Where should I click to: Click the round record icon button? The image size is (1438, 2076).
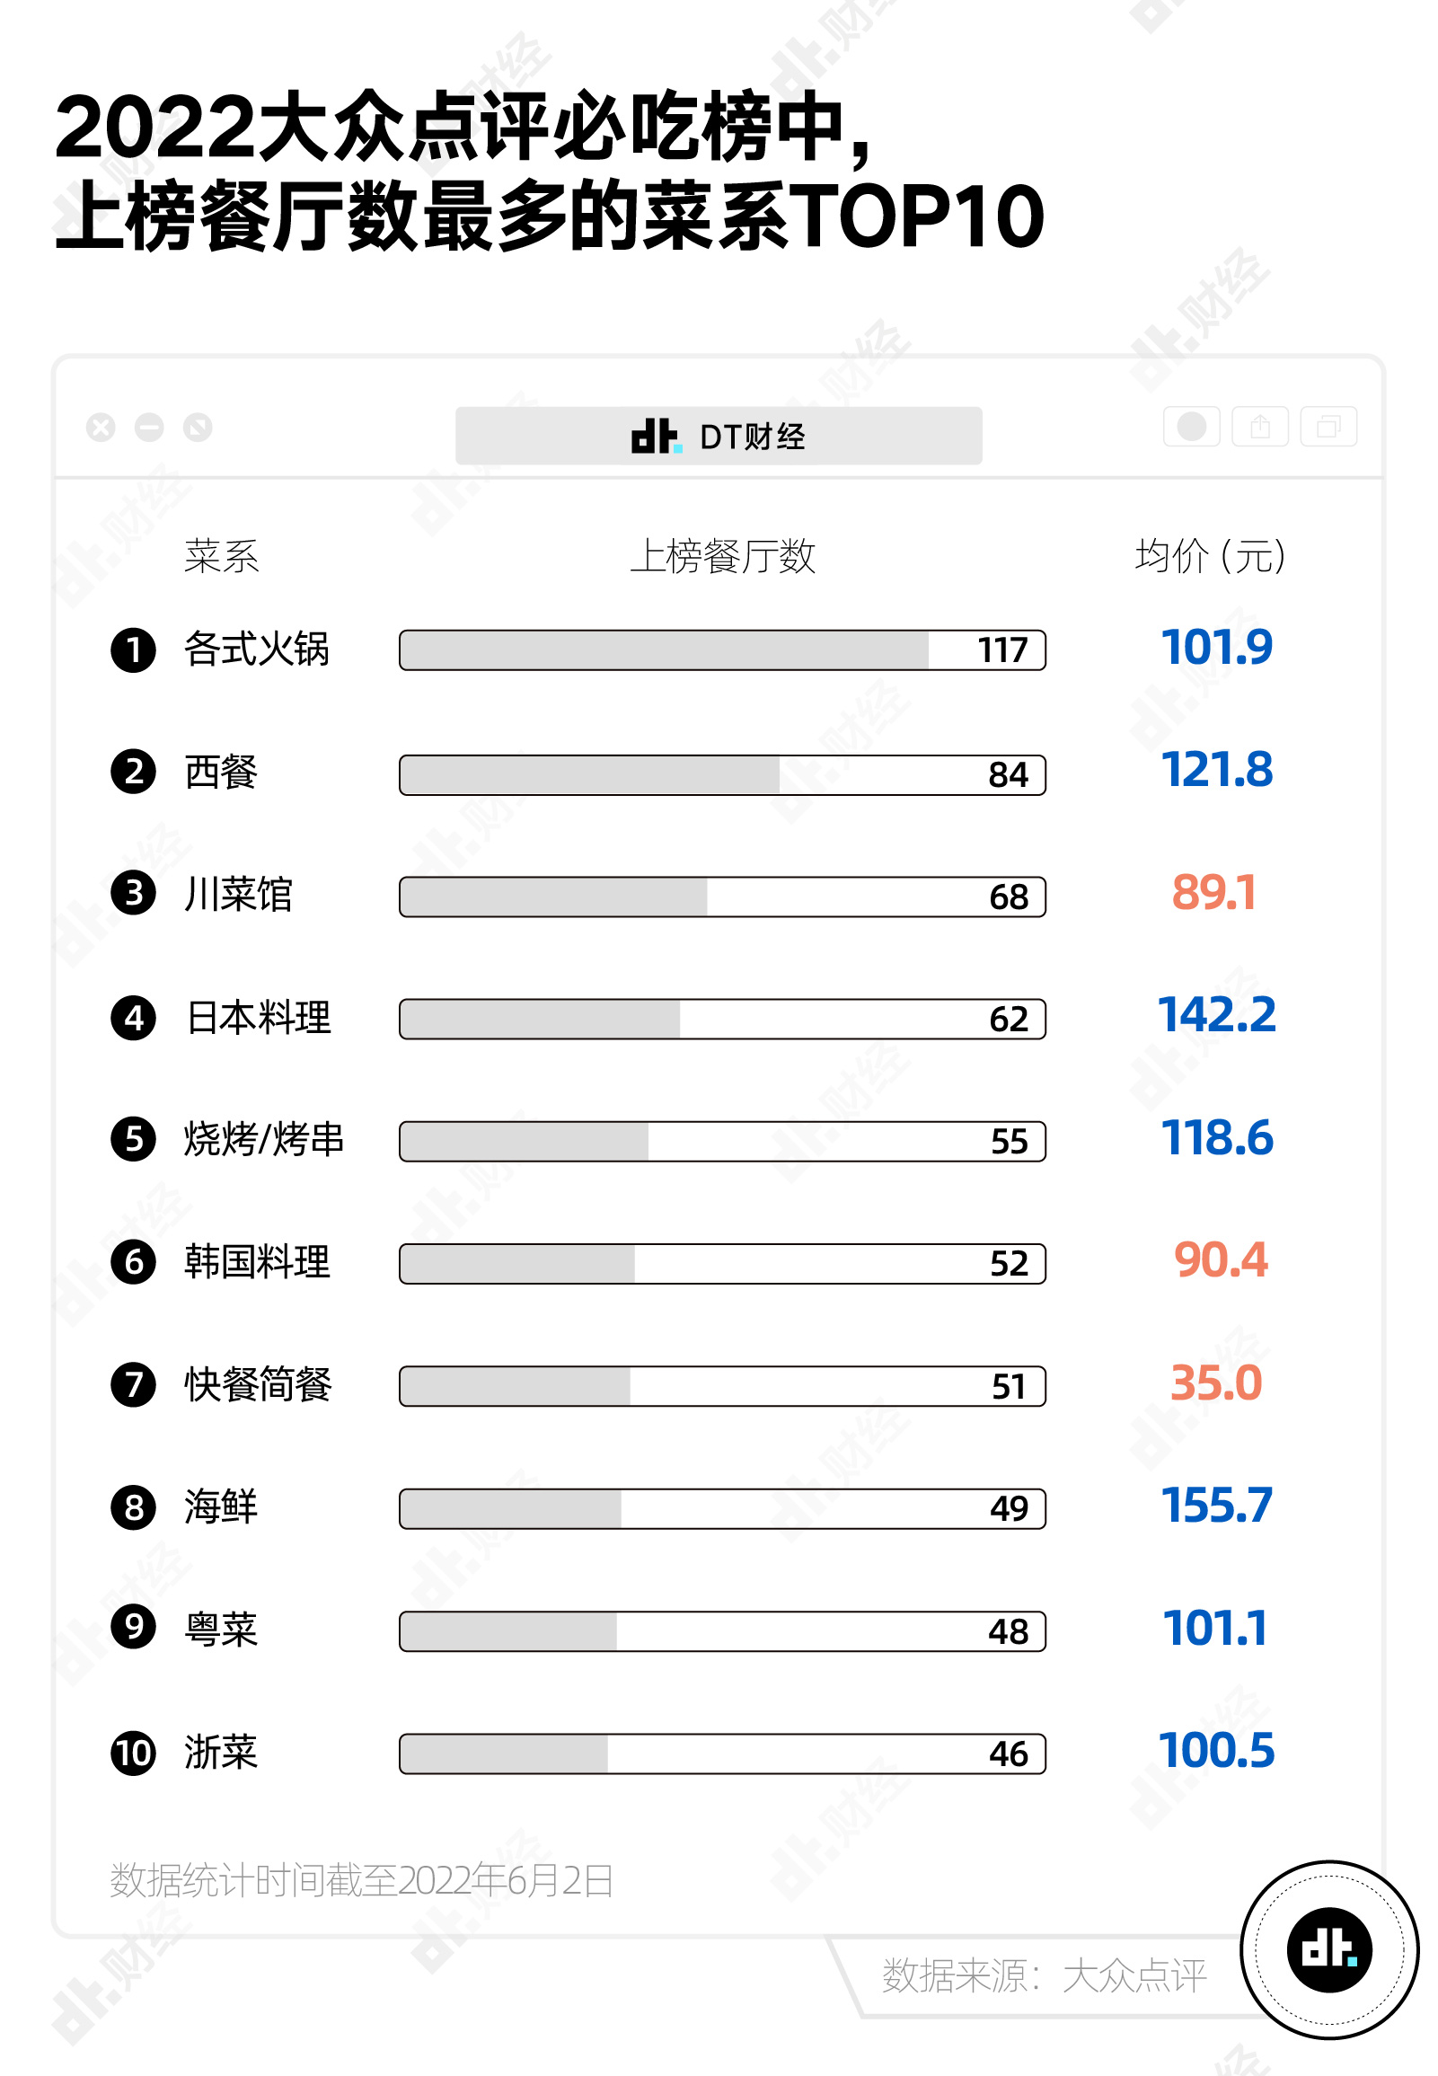pos(1191,426)
